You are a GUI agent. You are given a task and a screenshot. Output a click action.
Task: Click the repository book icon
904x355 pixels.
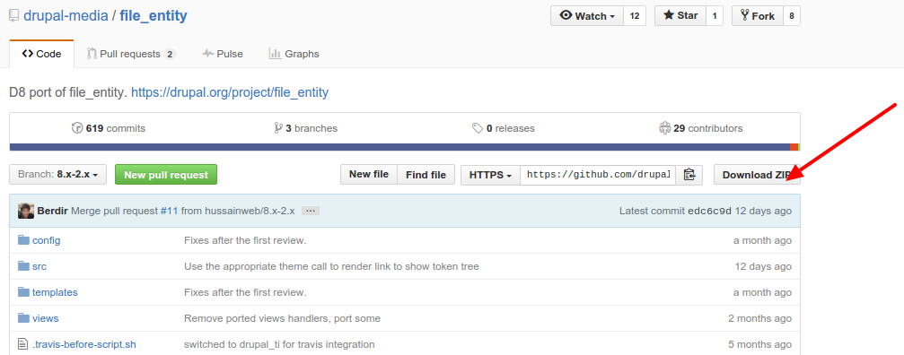pyautogui.click(x=13, y=16)
